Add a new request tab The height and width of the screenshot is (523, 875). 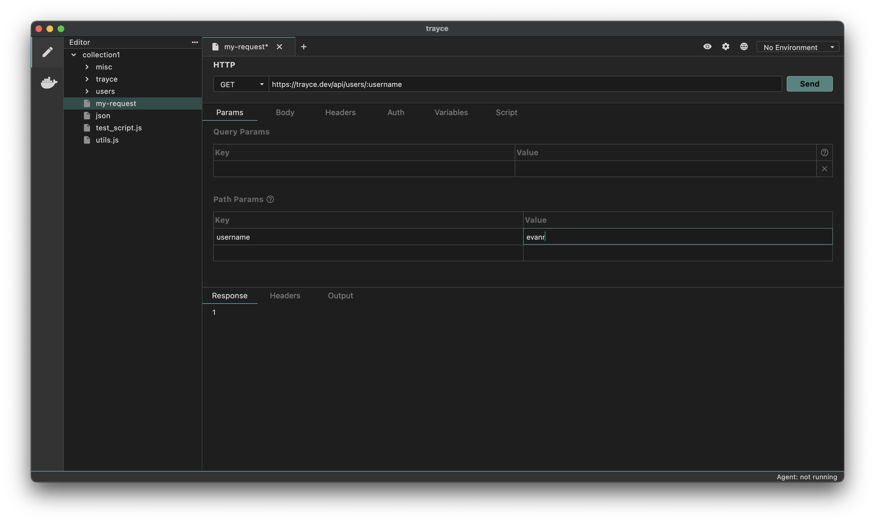(x=303, y=47)
